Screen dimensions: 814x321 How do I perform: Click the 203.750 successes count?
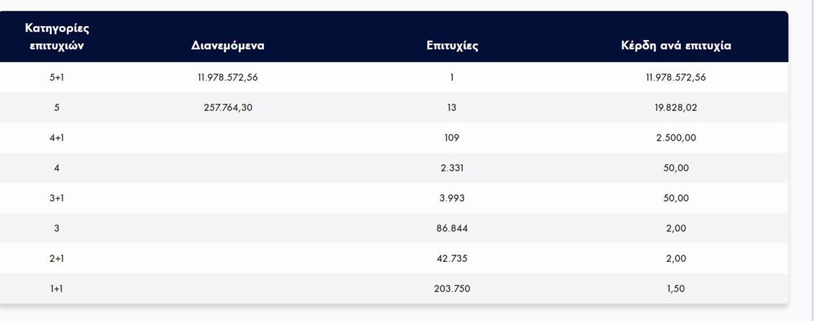[x=452, y=289]
